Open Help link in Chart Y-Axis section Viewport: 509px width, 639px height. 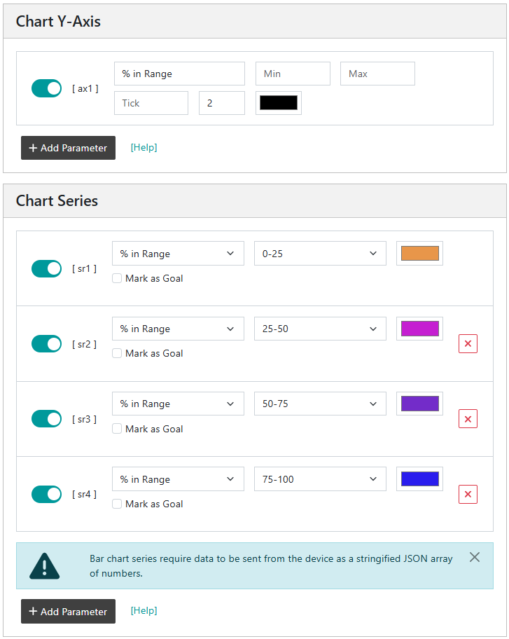pos(144,148)
